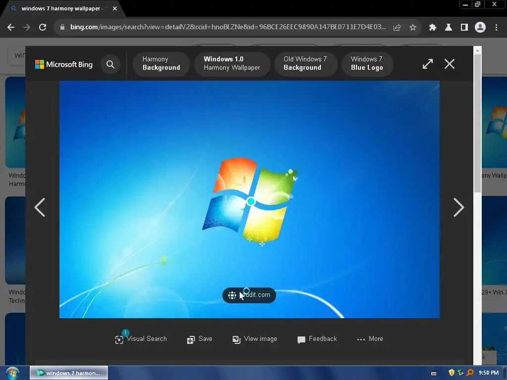Open the Extensions puzzle icon
The image size is (507, 380).
433,28
